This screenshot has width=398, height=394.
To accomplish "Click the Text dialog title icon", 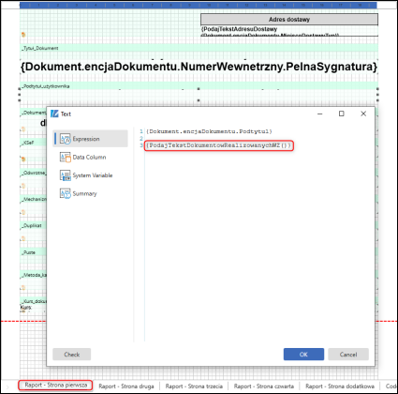I will pos(54,114).
